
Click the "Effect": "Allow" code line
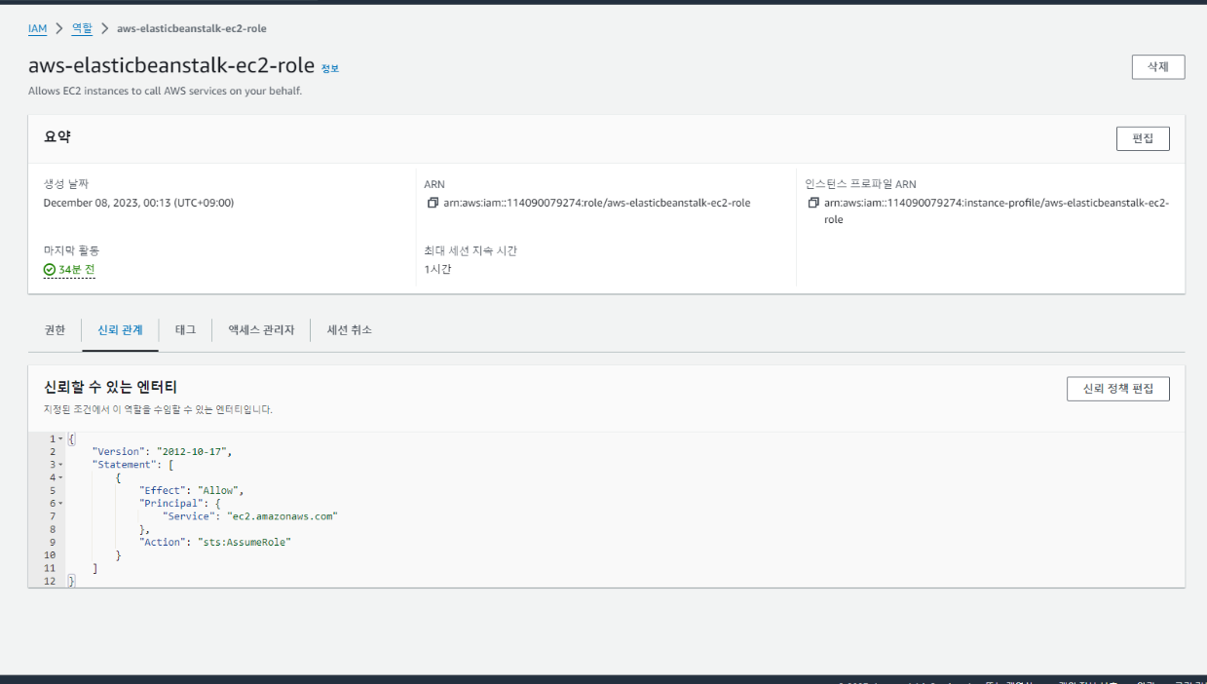191,490
